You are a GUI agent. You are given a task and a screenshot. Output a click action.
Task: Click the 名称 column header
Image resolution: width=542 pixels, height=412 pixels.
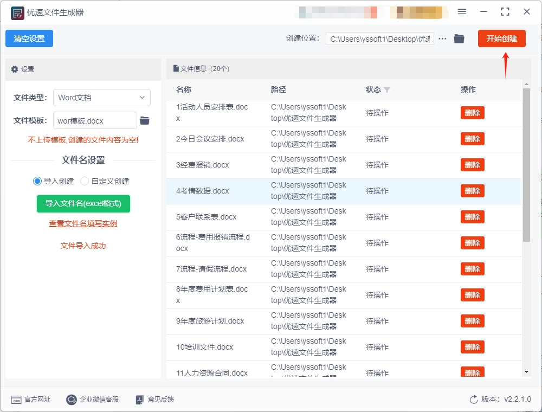point(184,89)
